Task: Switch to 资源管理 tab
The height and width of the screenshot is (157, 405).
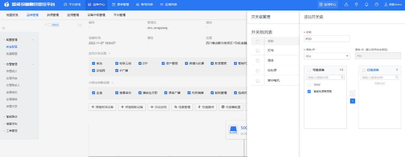Action: 53,15
